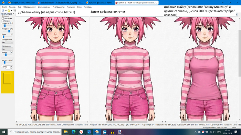Click the Размер slider handle
The width and height of the screenshot is (241, 135).
[5, 26]
